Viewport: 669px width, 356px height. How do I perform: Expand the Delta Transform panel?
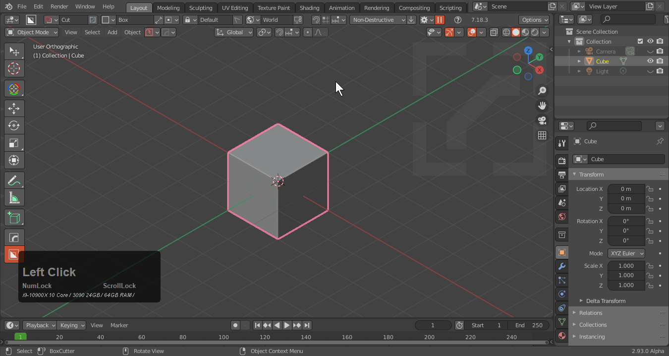[x=605, y=301]
